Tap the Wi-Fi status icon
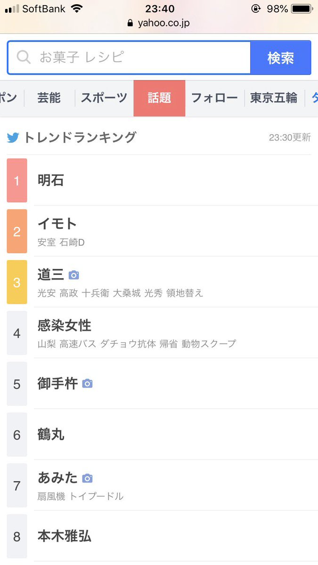 [76, 8]
